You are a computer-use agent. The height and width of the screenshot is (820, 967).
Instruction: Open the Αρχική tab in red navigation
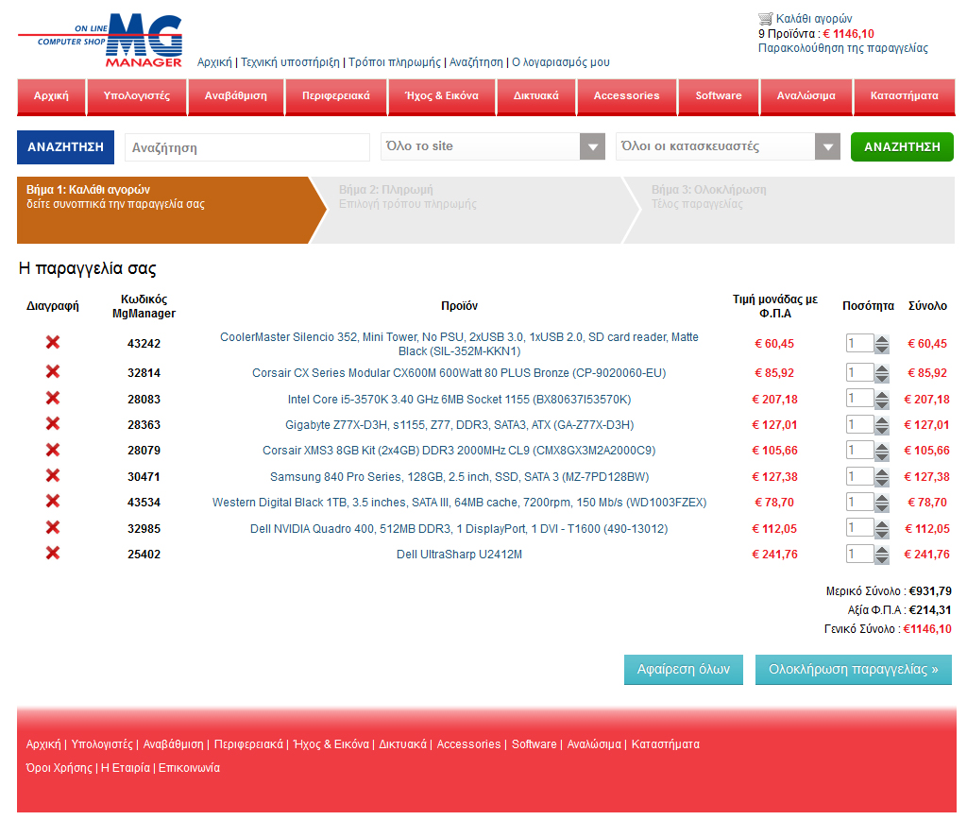[x=51, y=96]
